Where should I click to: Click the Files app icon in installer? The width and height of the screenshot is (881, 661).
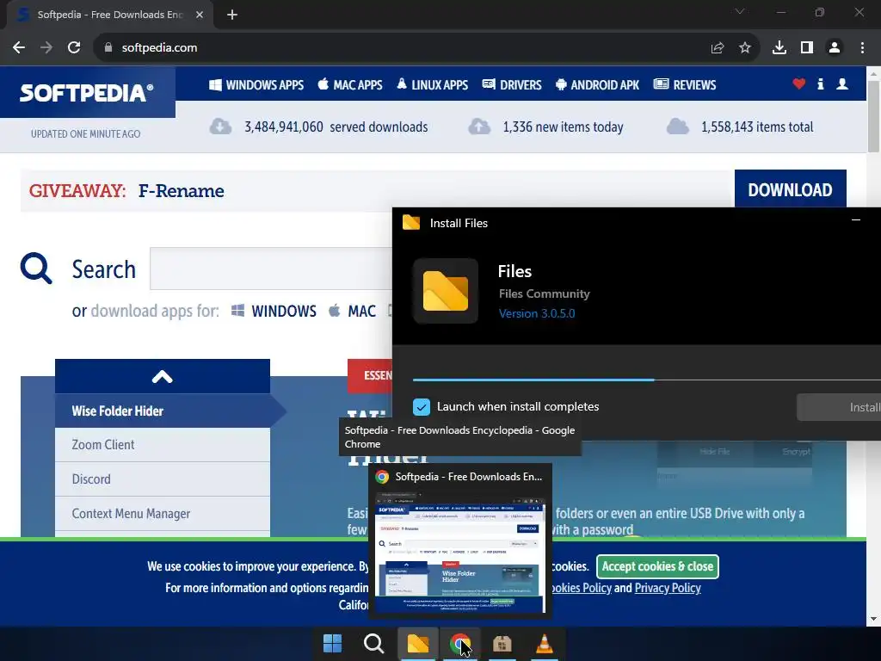coord(446,291)
